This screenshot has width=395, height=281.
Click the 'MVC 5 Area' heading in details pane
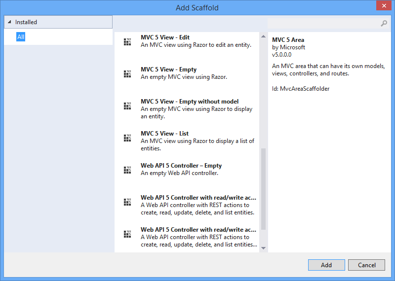(x=288, y=40)
